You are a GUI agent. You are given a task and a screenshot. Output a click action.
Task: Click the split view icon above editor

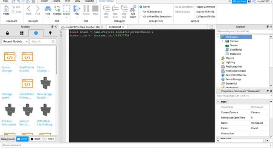[x=211, y=27]
